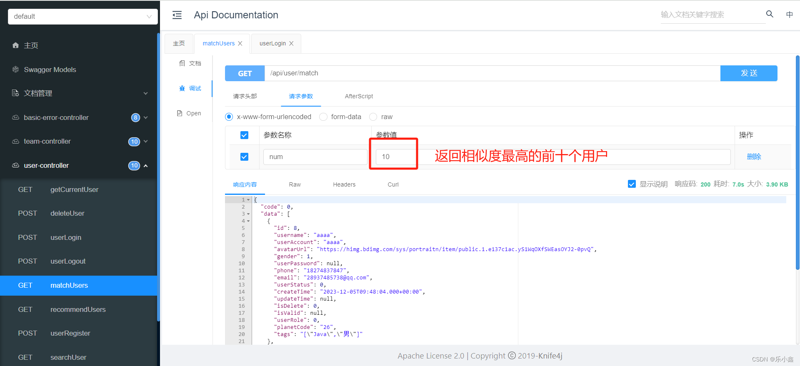Click the home icon beside 主页
800x366 pixels.
tap(15, 45)
